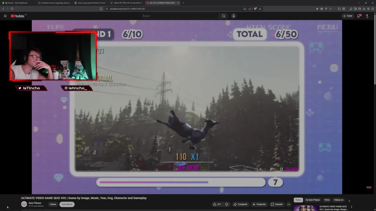The width and height of the screenshot is (376, 211).
Task: Click in the Buscar search field
Action: click(x=180, y=16)
